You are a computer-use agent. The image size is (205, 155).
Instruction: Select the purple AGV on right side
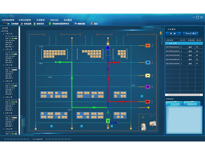pyautogui.click(x=148, y=87)
